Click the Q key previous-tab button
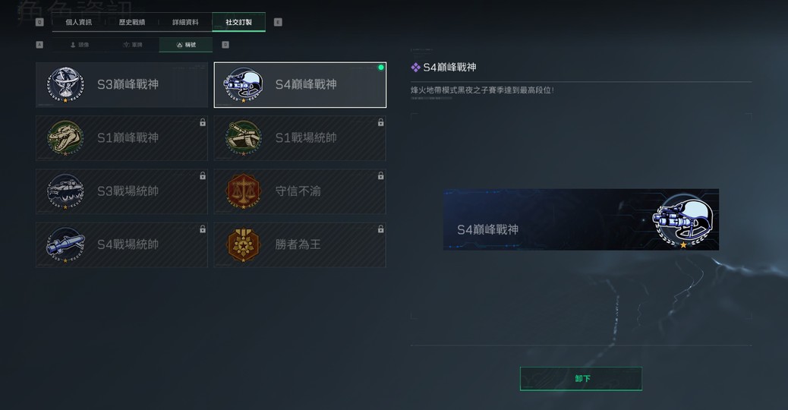 [x=39, y=22]
